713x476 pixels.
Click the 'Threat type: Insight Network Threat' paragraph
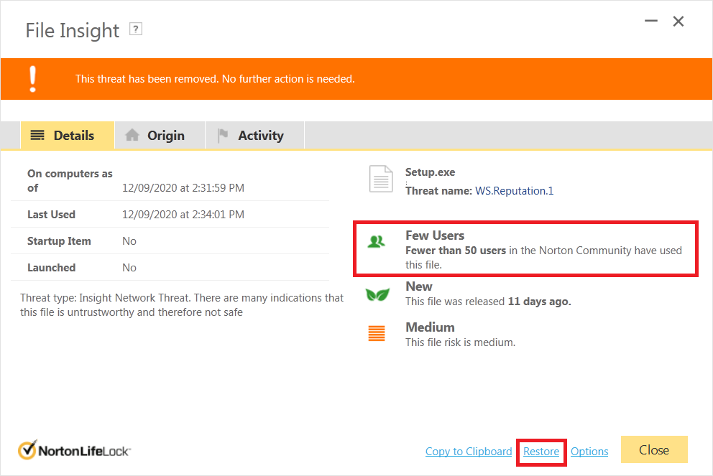182,304
